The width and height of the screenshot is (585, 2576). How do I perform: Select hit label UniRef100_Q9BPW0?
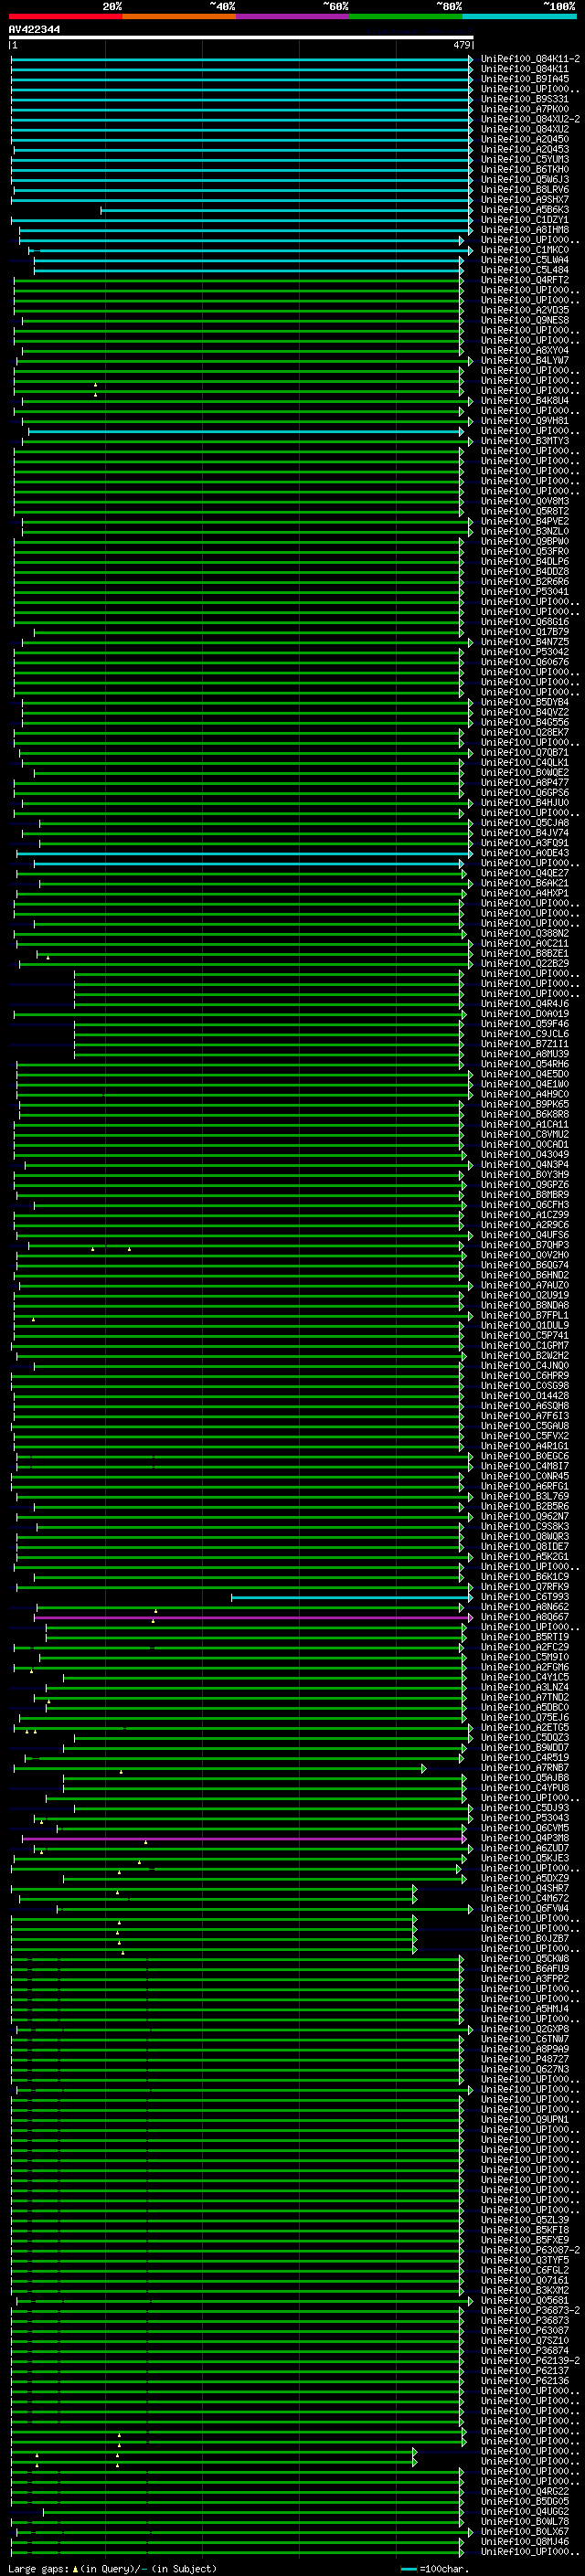point(525,541)
